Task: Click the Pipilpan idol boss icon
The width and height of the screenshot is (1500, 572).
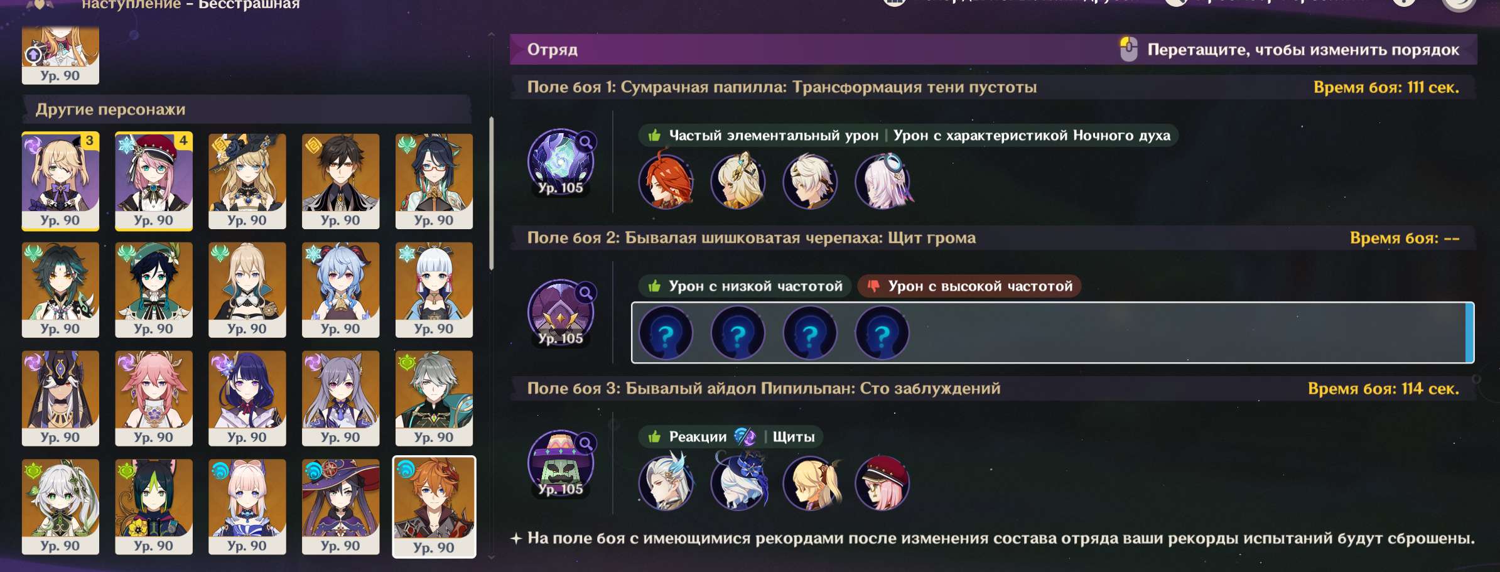Action: click(x=560, y=464)
